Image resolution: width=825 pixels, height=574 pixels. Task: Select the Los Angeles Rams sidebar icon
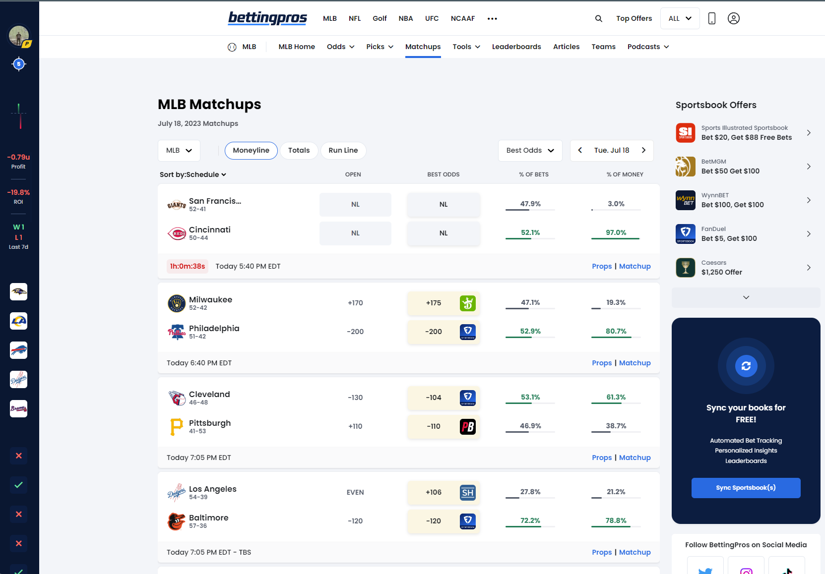pos(19,321)
